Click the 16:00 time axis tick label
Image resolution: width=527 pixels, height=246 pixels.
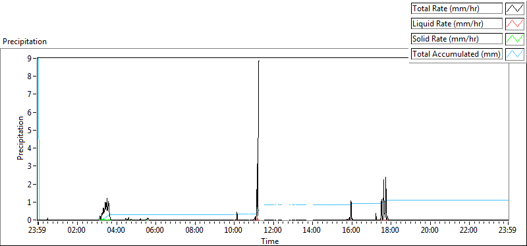351,231
